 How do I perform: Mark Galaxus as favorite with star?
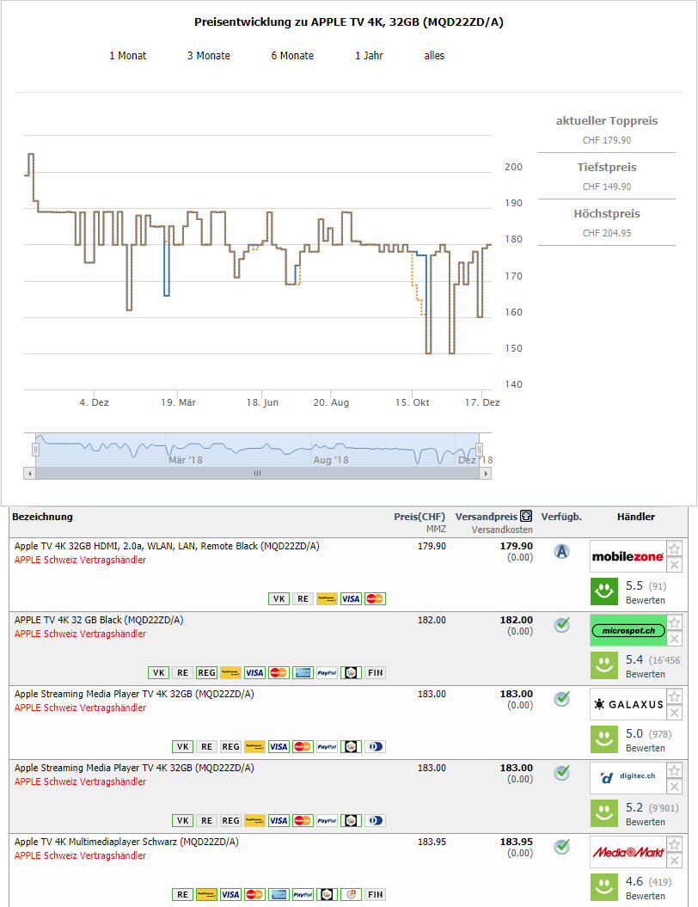(x=675, y=696)
